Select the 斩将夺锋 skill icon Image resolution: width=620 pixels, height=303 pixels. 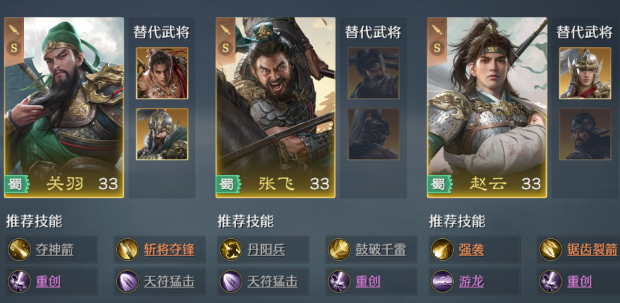[127, 250]
